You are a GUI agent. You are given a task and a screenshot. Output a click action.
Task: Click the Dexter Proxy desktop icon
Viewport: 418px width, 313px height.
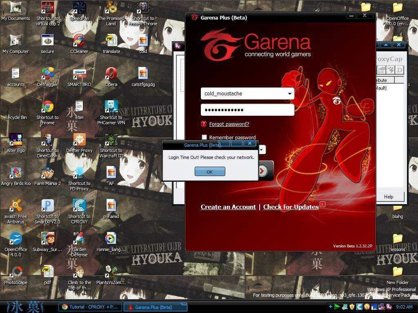coord(79,143)
